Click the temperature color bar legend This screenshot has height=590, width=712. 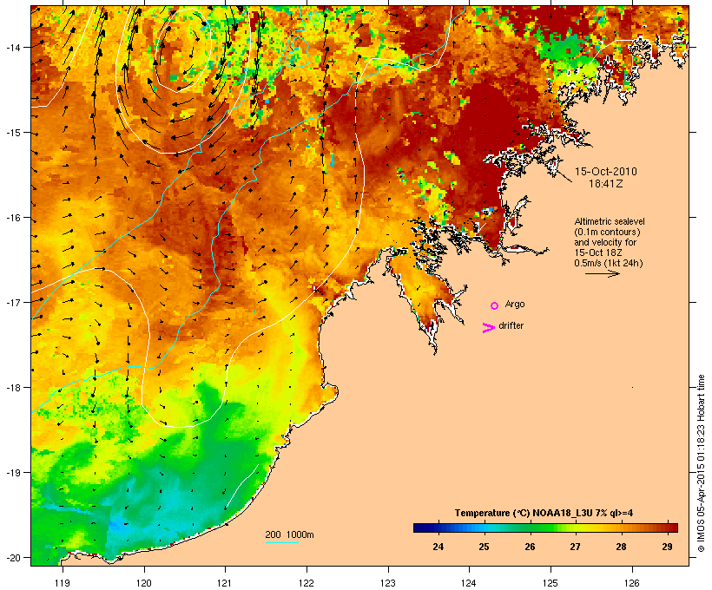[x=545, y=528]
